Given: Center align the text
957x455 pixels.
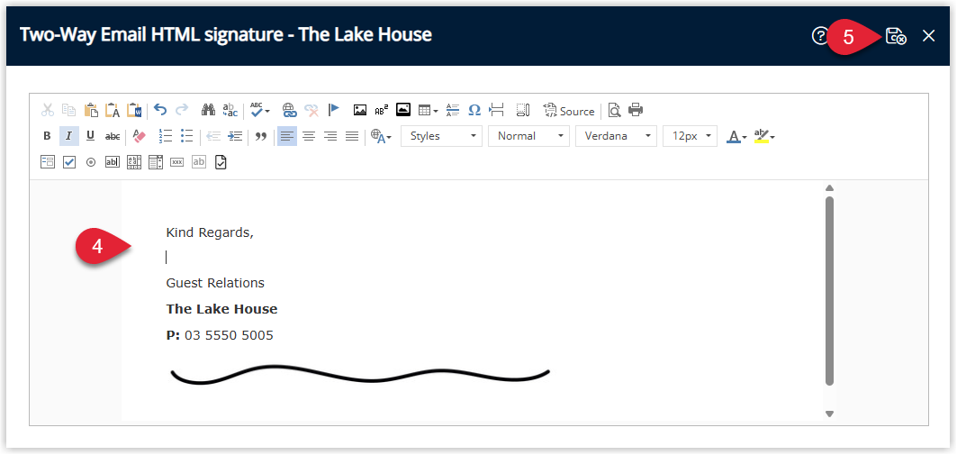Looking at the screenshot, I should point(309,136).
